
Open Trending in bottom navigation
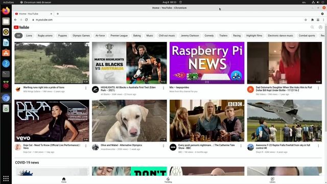click(x=168, y=180)
